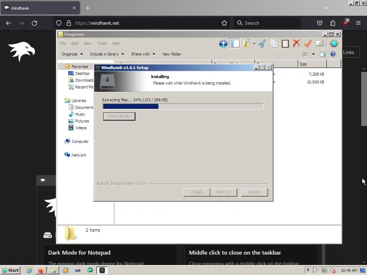Open a new Firefox tab with plus button

87,8
